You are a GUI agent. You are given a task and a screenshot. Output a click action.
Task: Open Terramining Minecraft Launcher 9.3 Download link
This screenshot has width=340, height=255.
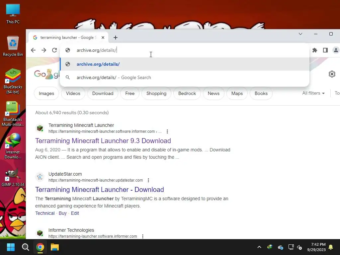[103, 141]
